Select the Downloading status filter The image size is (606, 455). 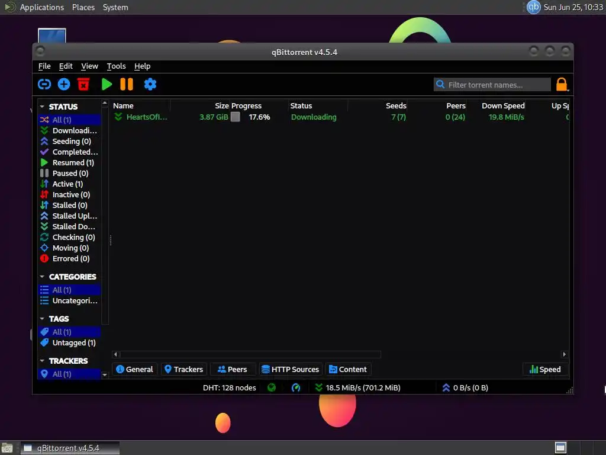[70, 131]
